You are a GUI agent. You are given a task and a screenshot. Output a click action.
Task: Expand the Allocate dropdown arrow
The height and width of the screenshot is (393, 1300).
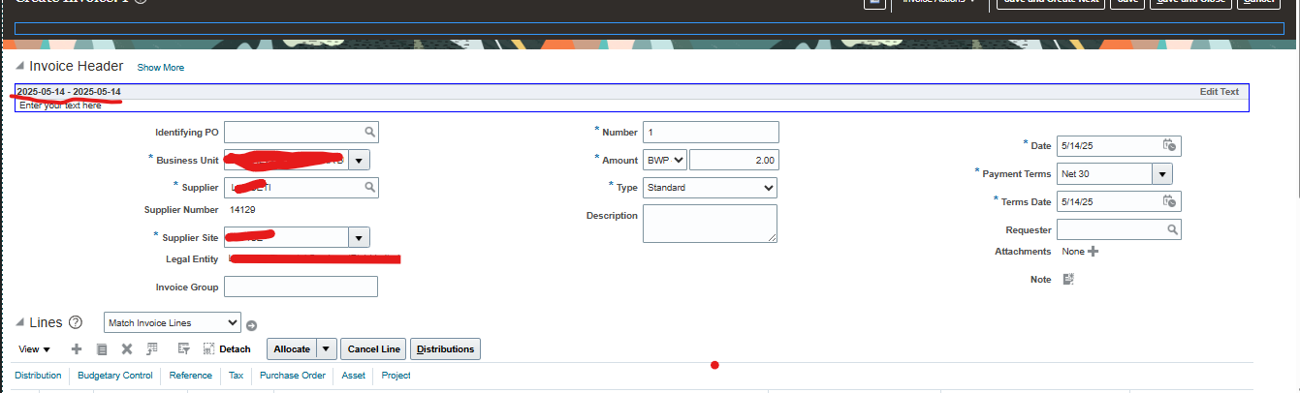(327, 348)
